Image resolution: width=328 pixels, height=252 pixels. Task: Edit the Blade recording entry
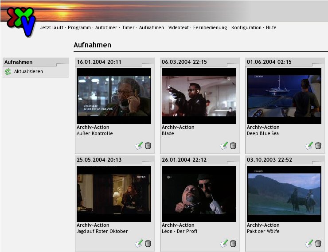(x=224, y=145)
